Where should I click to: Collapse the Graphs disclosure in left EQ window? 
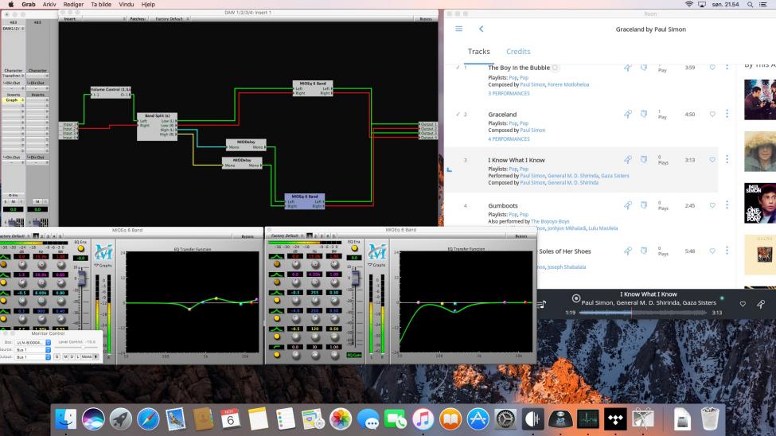click(103, 266)
